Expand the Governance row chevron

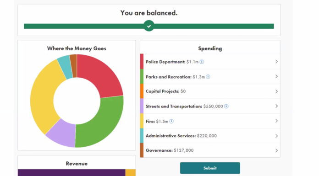(276, 150)
